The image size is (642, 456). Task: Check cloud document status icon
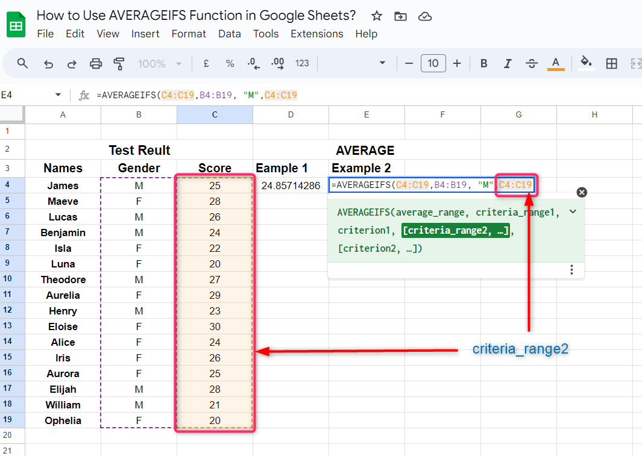coord(425,16)
